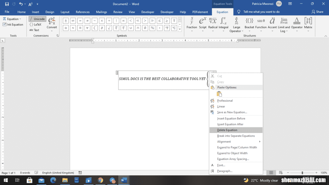Click the zoom out minus button
The image size is (329, 185).
288,172
